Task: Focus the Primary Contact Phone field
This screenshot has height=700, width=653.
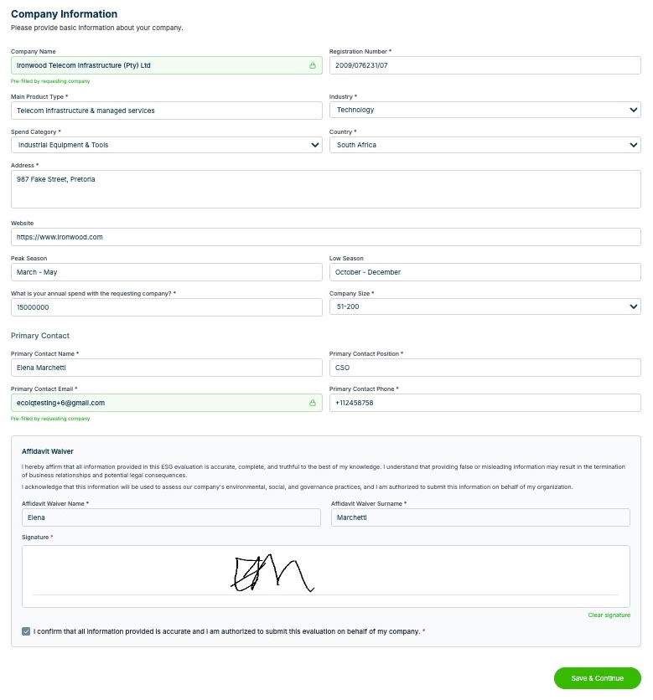Action: [x=485, y=403]
